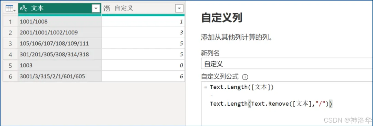The height and width of the screenshot is (126, 373).
Task: Select 自定义 value 5 in row 4
Action: pos(143,55)
